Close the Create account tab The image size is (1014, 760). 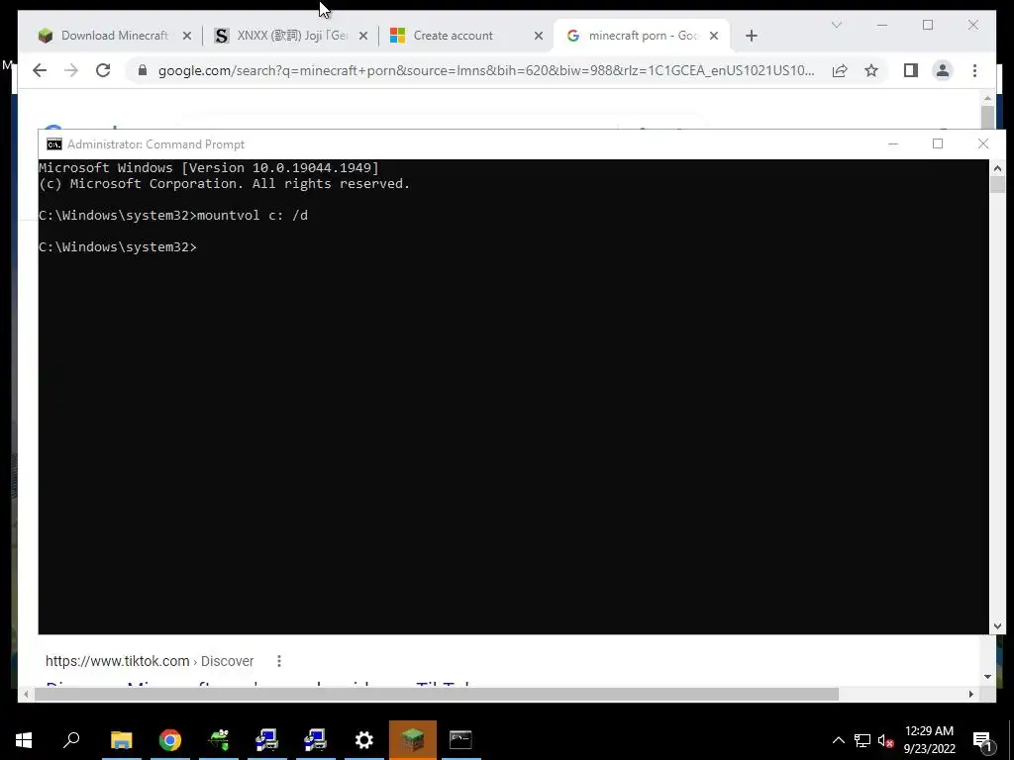click(538, 36)
